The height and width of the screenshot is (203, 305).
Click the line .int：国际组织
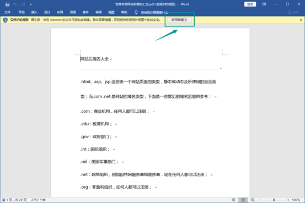[95, 149]
